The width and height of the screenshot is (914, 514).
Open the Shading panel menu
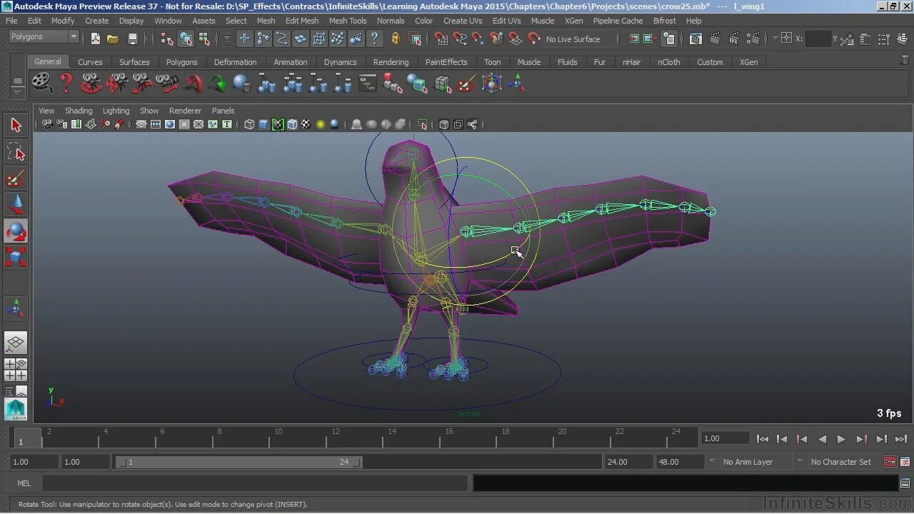click(79, 111)
